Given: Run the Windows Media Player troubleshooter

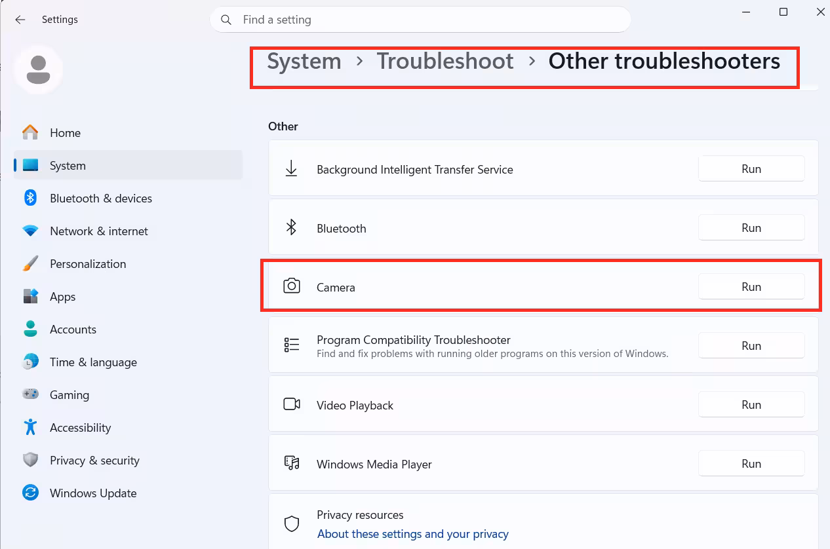Looking at the screenshot, I should coord(751,464).
